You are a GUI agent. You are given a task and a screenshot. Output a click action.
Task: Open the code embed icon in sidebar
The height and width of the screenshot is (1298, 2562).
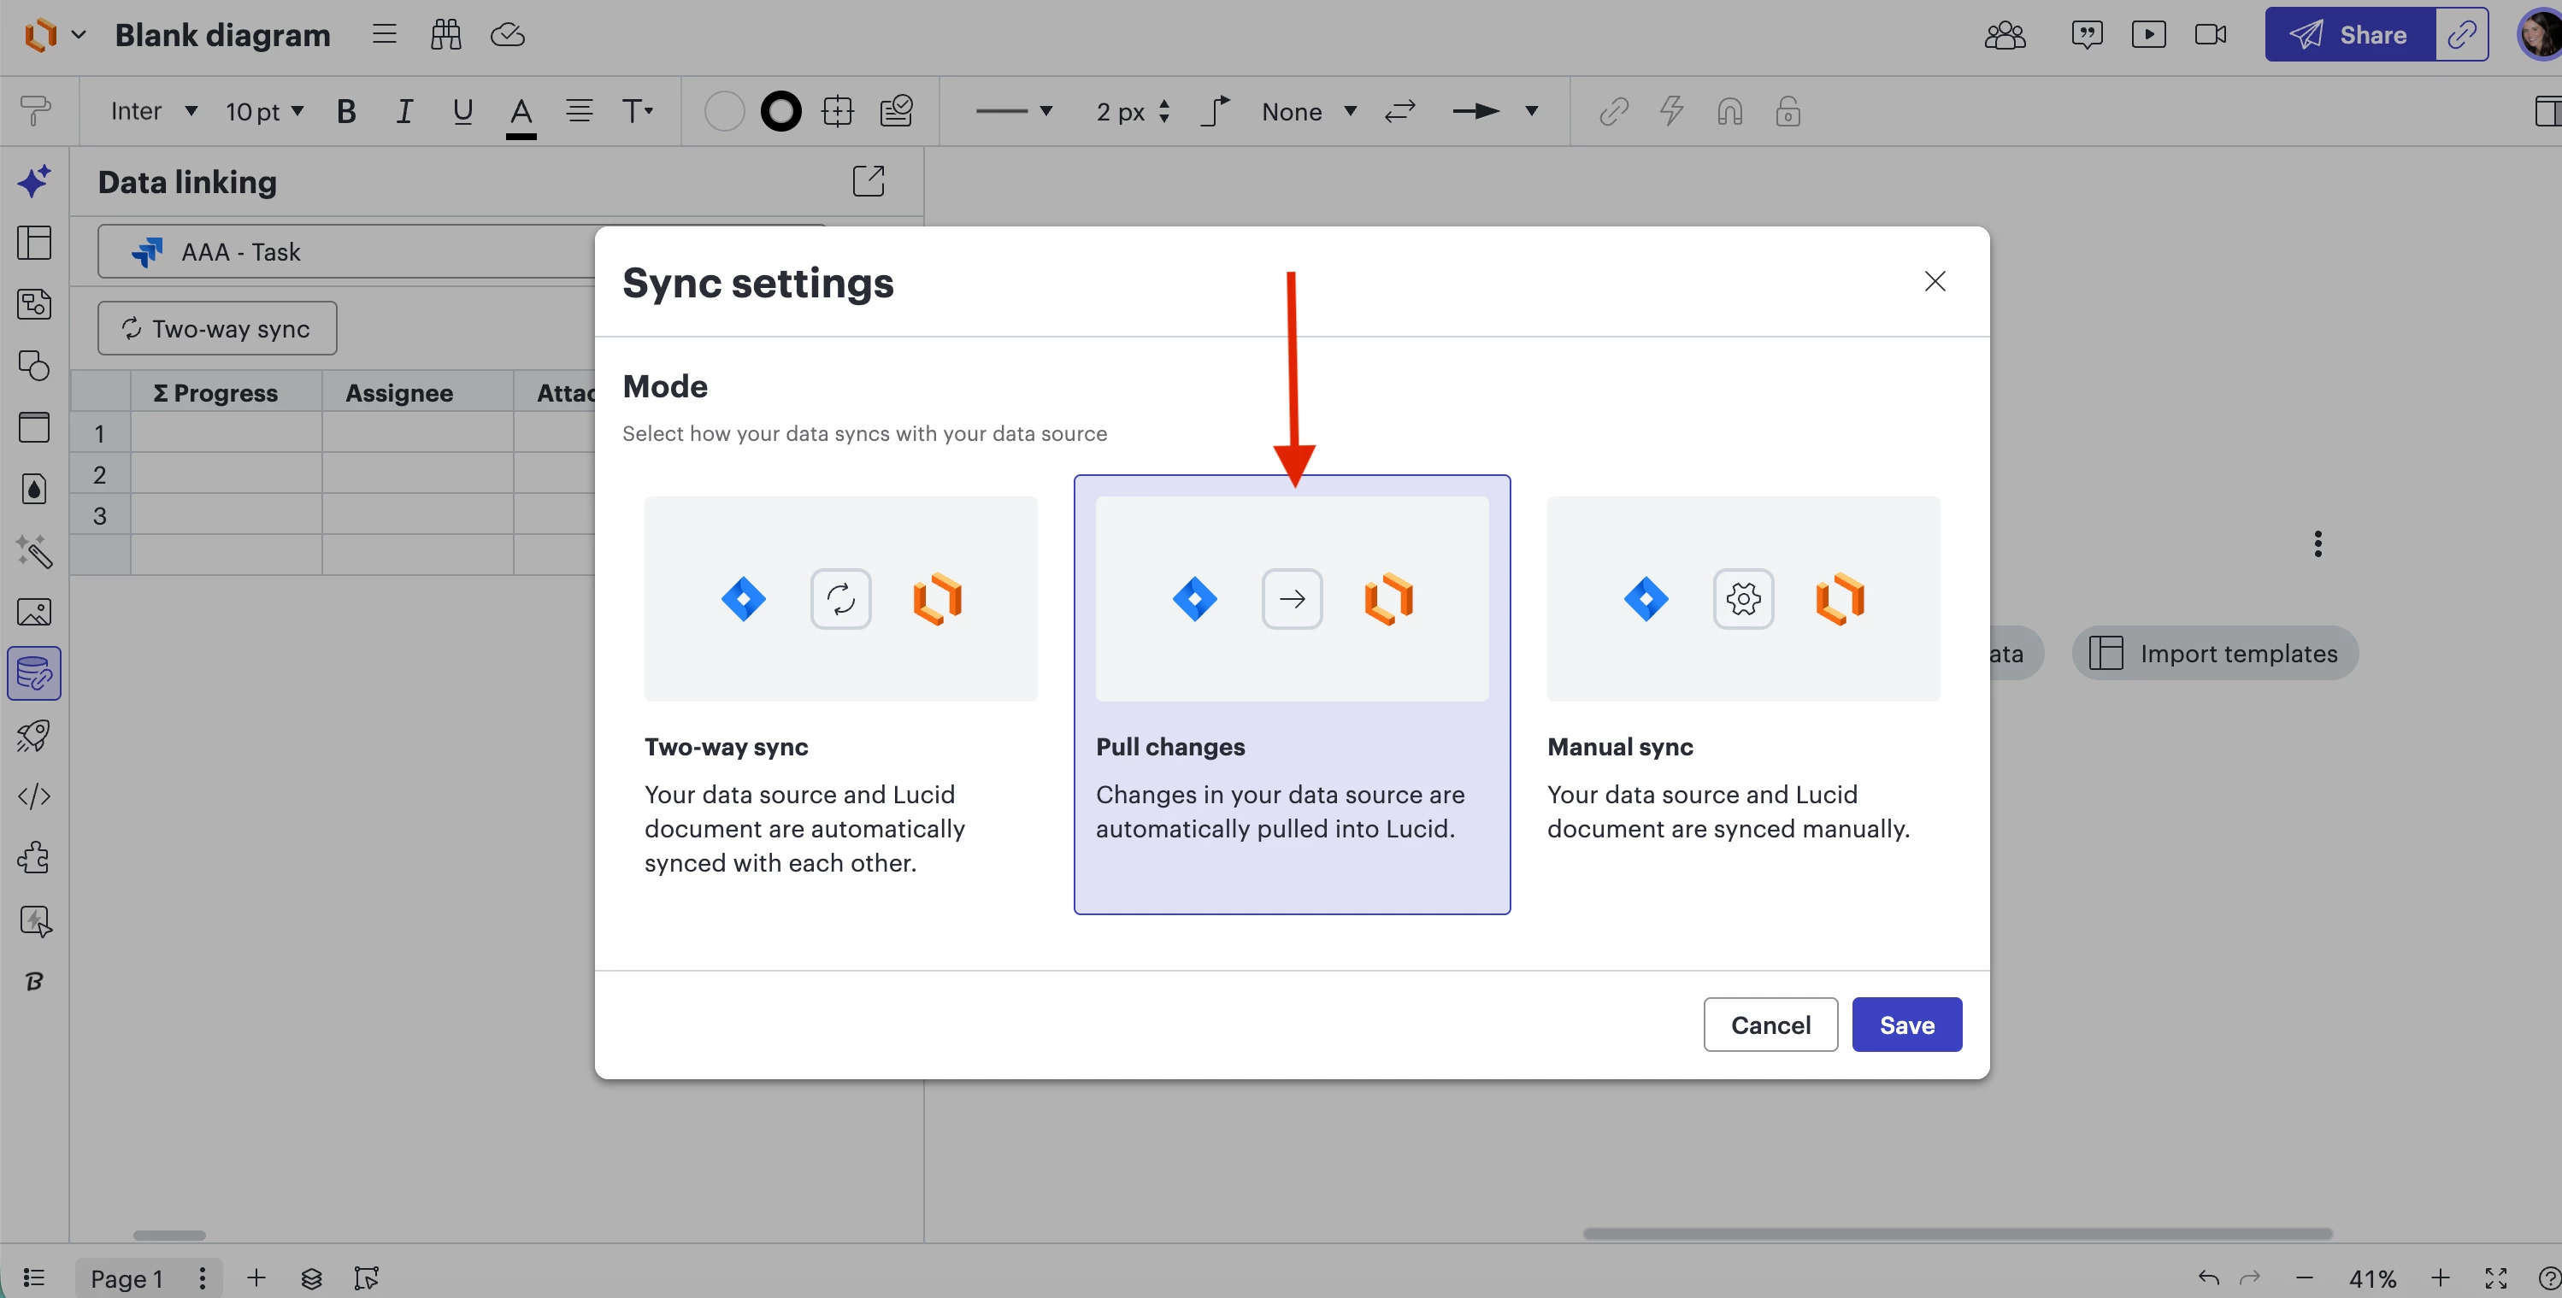point(35,797)
